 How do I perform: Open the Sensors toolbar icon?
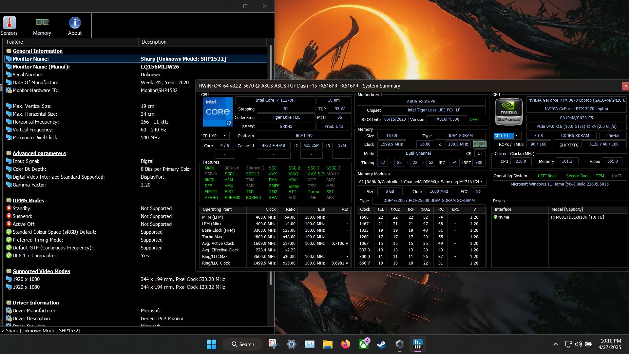click(x=9, y=26)
